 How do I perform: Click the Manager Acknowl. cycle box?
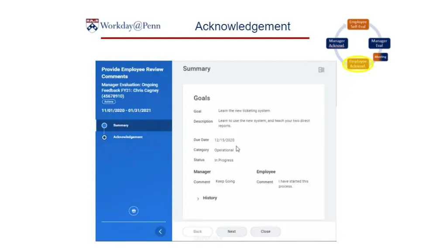[x=337, y=43]
